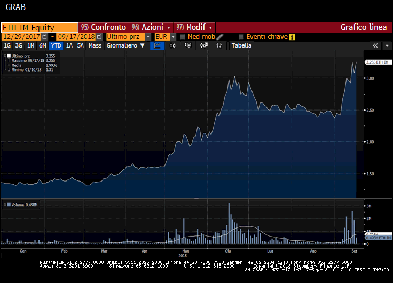Click the Tabella button
This screenshot has height=283, width=393.
(241, 46)
